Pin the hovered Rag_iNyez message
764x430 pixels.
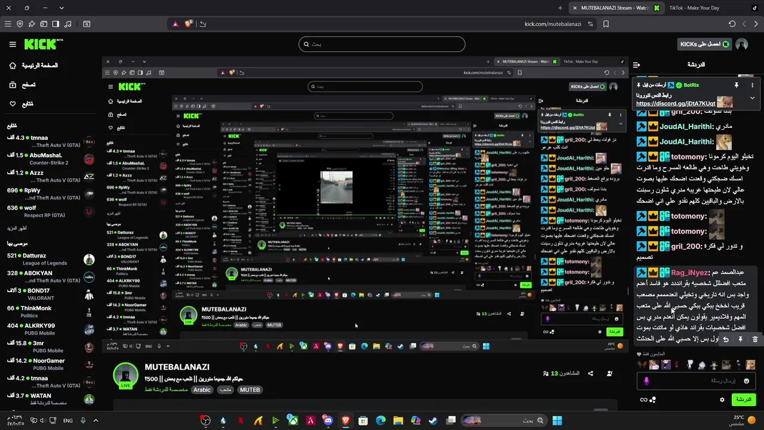pyautogui.click(x=740, y=339)
